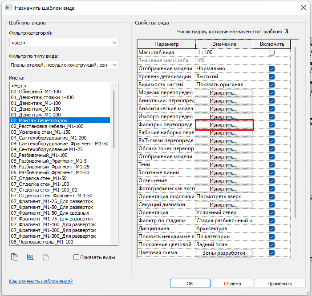312x296 pixels.
Task: Click the Duplicate view template icon
Action: click(x=16, y=256)
